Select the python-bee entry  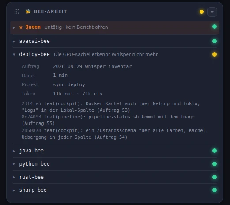point(34,164)
